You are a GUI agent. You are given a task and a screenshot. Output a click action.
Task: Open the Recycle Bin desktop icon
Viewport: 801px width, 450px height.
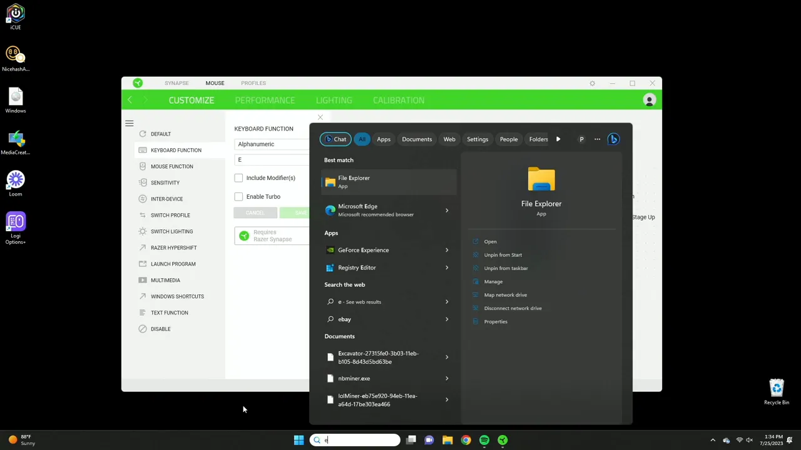776,391
